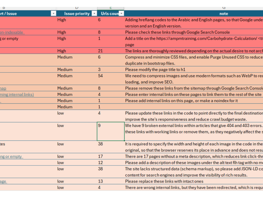Select note about 9 broken external links
Screen dimensions: 263x197
[194, 132]
